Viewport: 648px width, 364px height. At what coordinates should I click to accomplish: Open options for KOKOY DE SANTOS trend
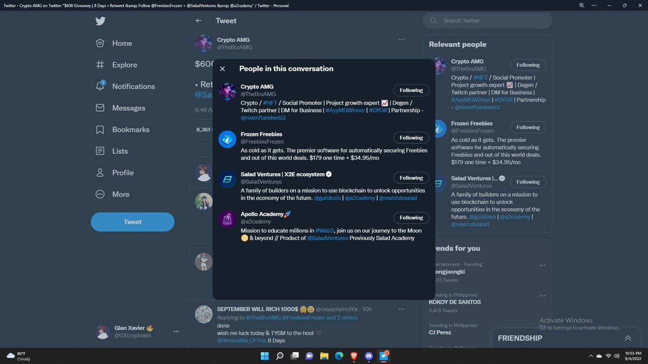[x=542, y=296]
